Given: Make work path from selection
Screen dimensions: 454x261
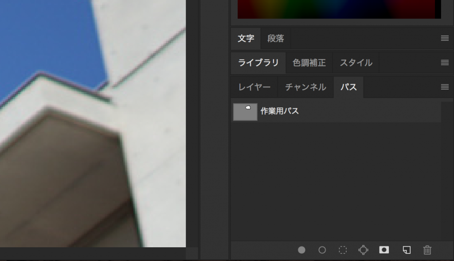Looking at the screenshot, I should (363, 250).
